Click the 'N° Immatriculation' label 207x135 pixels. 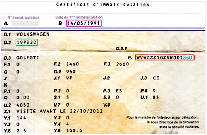click(x=23, y=17)
